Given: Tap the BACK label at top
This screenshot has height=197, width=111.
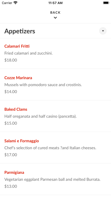Looking at the screenshot, I should [55, 12].
